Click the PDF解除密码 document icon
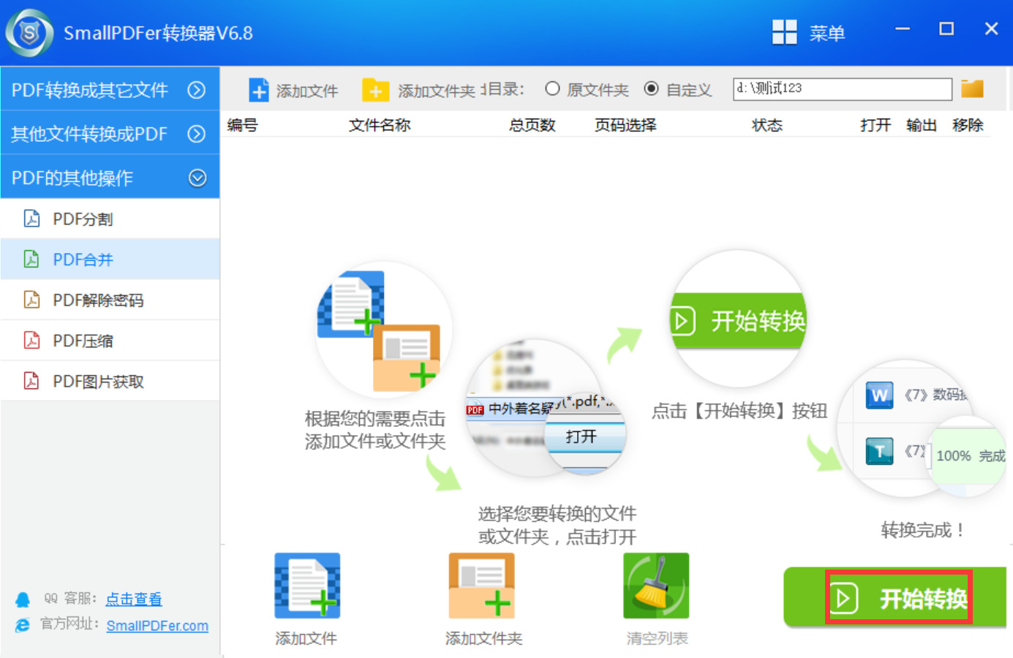 (x=31, y=300)
